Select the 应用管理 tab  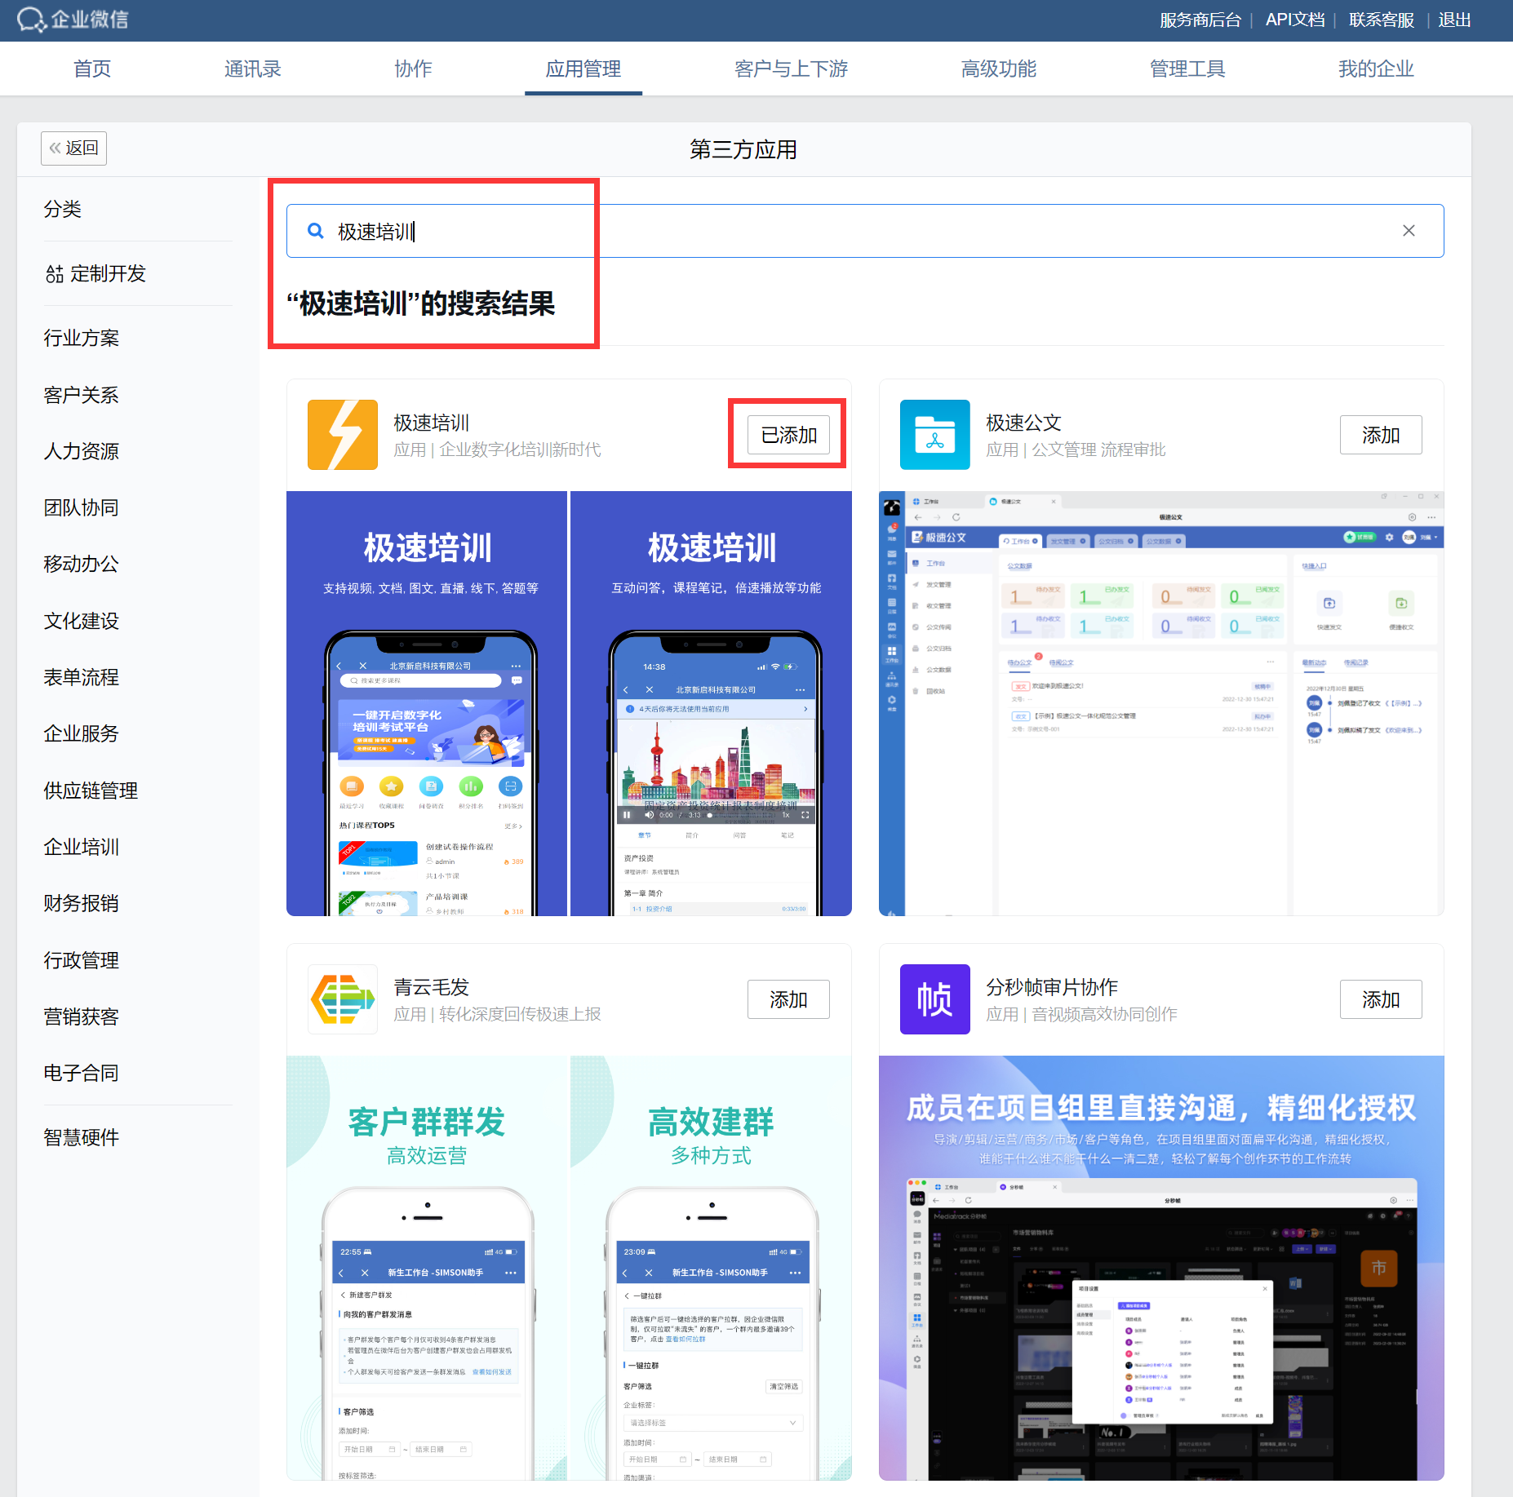[583, 69]
